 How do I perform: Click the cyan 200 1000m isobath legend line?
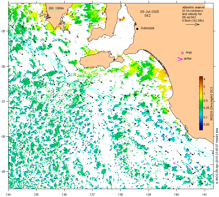pos(54,11)
